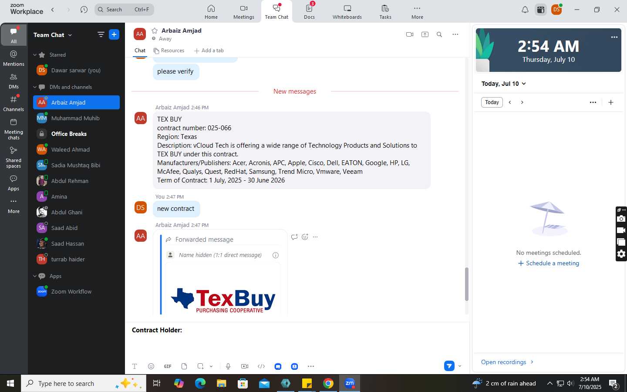The image size is (627, 392).
Task: Toggle text formatting in composer
Action: (135, 366)
